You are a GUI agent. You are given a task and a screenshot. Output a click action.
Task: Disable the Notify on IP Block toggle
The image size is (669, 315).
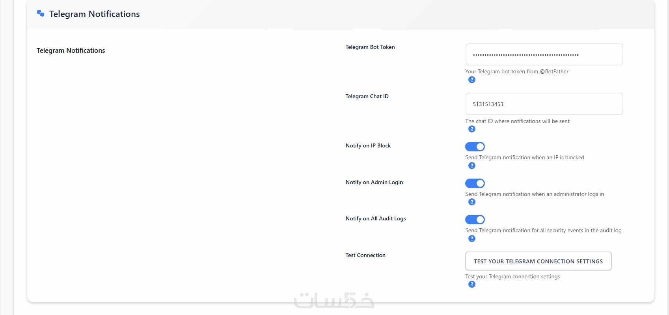click(x=475, y=147)
